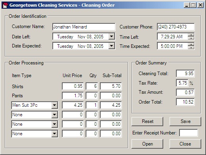
Task: Click the Reset button
Action: (147, 121)
